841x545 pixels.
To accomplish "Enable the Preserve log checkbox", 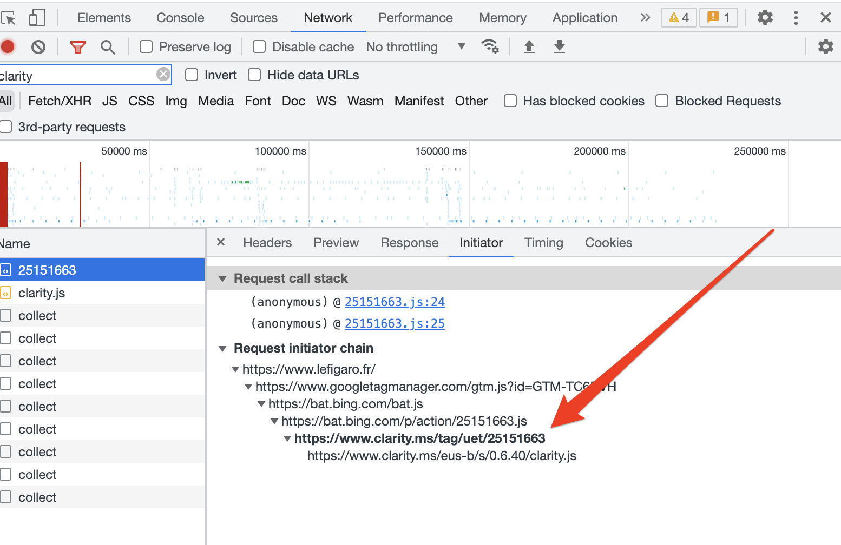I will click(x=146, y=47).
